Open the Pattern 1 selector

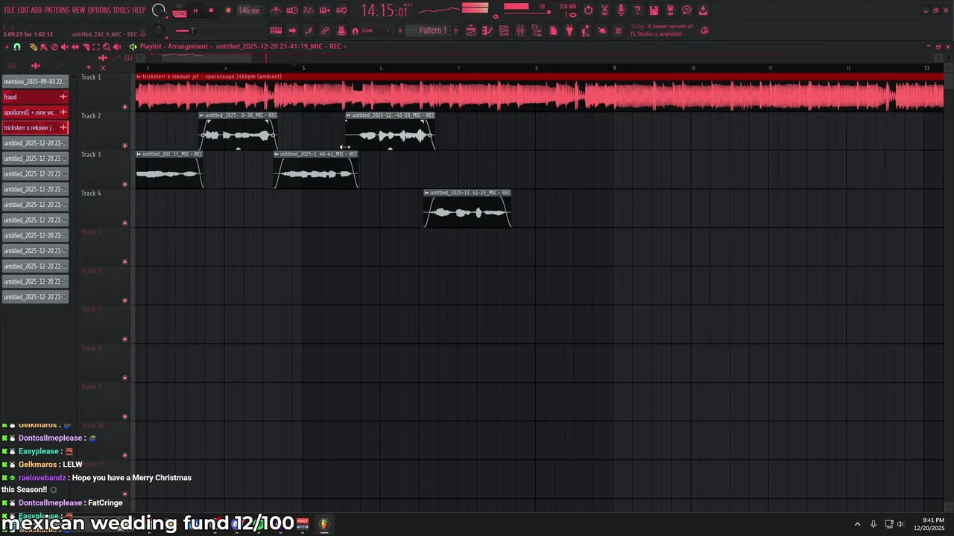432,31
